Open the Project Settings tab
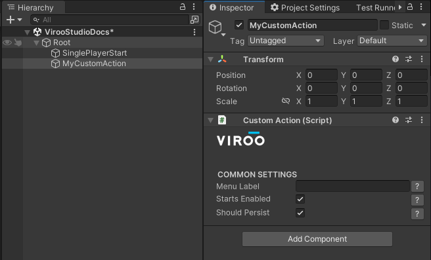 [x=305, y=7]
